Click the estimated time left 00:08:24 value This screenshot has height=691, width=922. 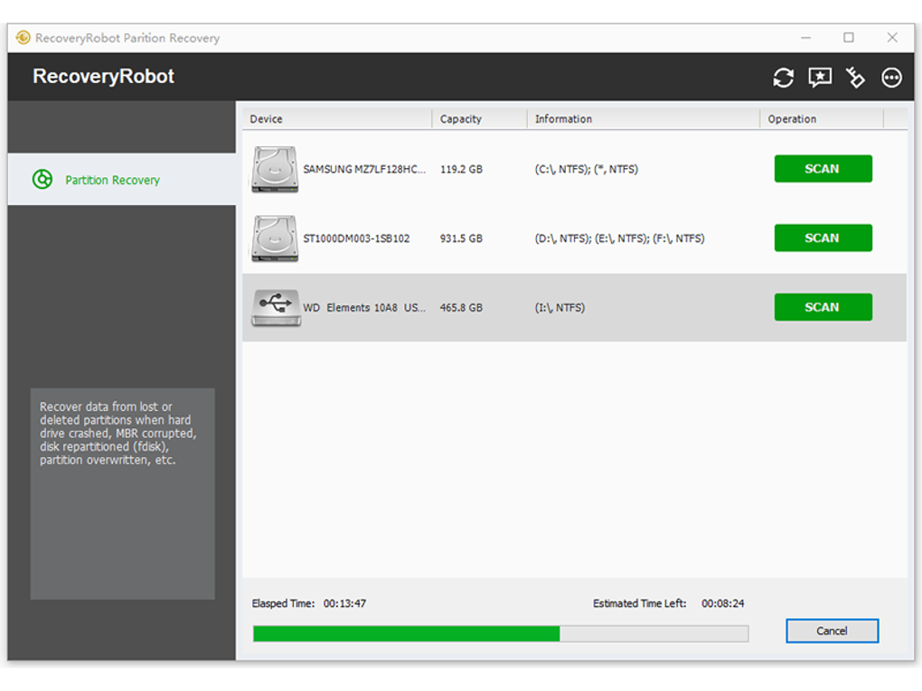[x=722, y=603]
